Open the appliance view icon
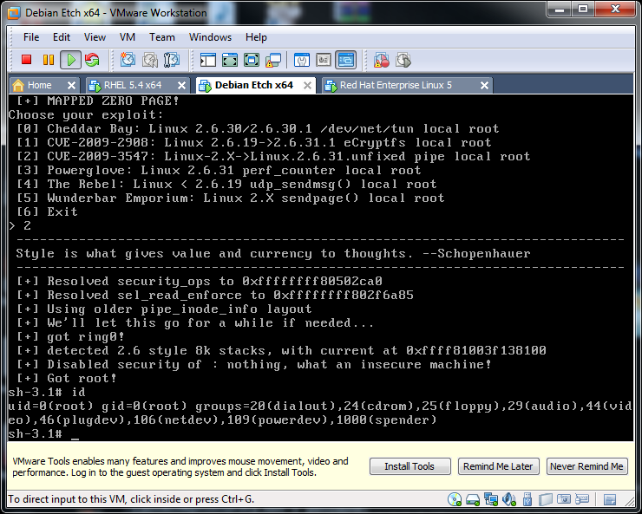This screenshot has width=642, height=514. [324, 60]
